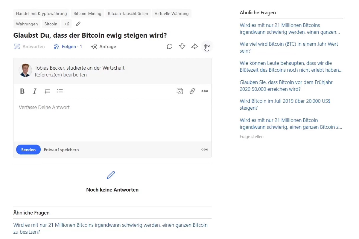Open the Bitcoin-Tauschbörsen topic tag

point(128,13)
